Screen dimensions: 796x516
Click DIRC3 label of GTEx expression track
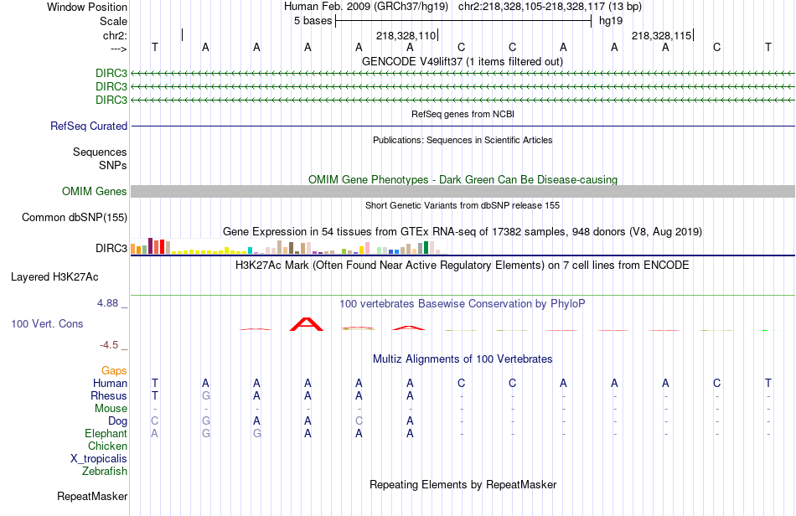(111, 248)
